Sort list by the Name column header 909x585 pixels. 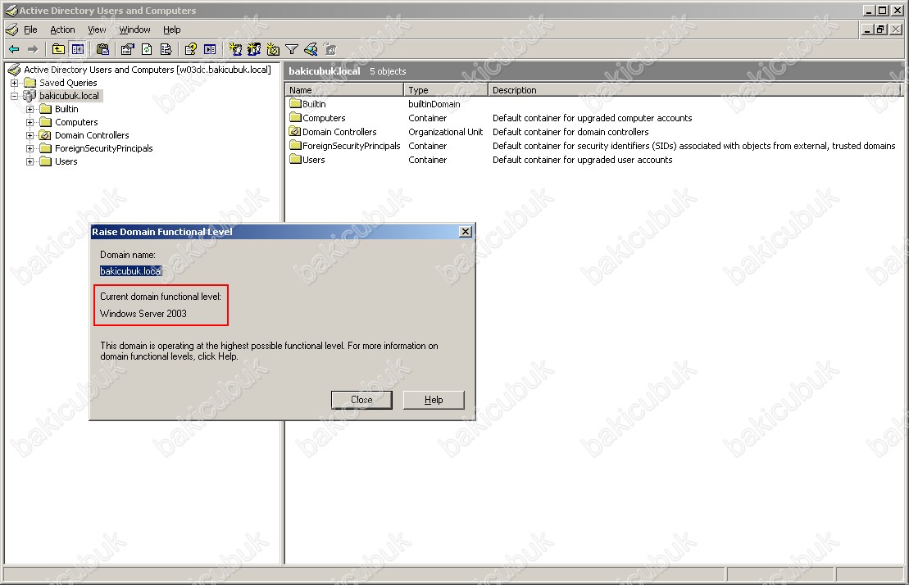click(x=344, y=90)
